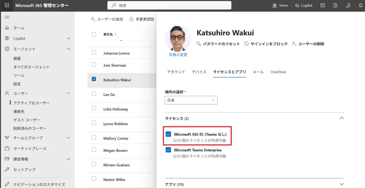
Task: Click the delete user icon
Action: pyautogui.click(x=294, y=44)
